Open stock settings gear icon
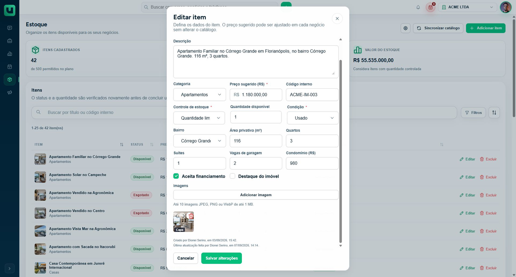The width and height of the screenshot is (516, 277). 406,28
